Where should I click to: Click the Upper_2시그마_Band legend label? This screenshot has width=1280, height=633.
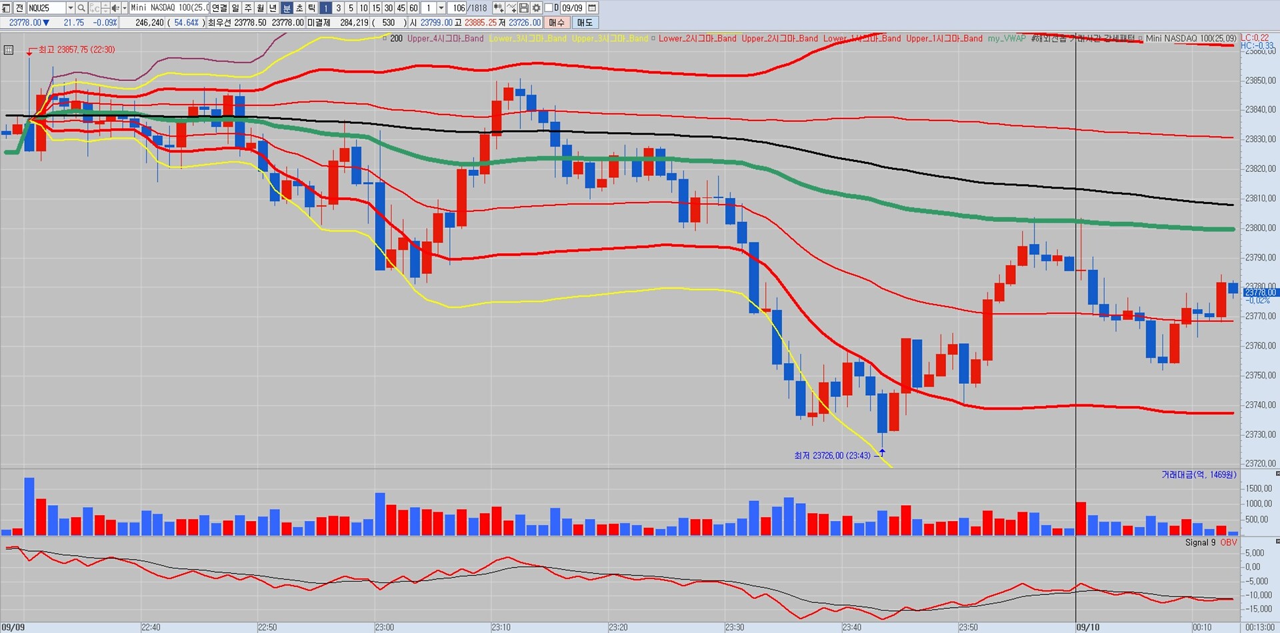[780, 39]
